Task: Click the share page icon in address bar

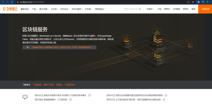Action: point(188,2)
